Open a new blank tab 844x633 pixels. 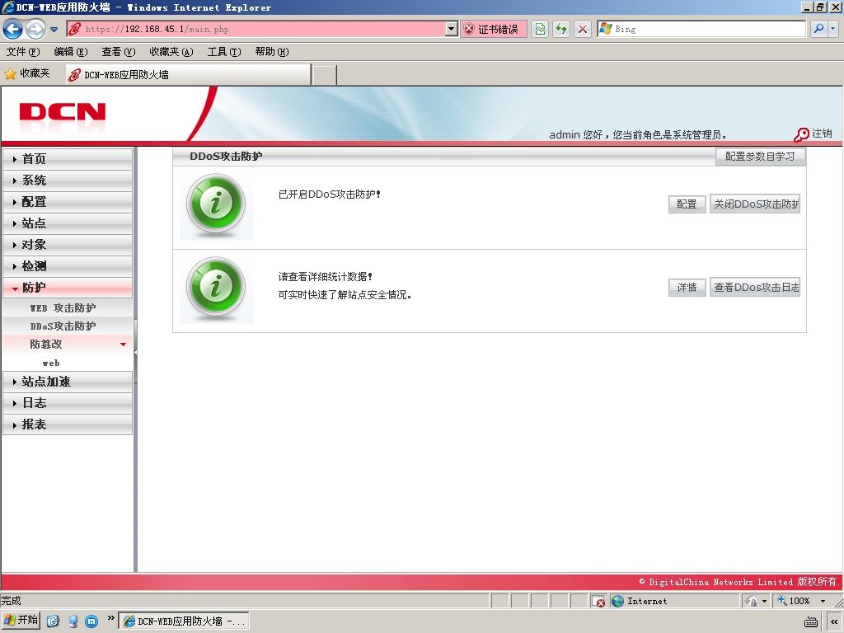[x=325, y=75]
